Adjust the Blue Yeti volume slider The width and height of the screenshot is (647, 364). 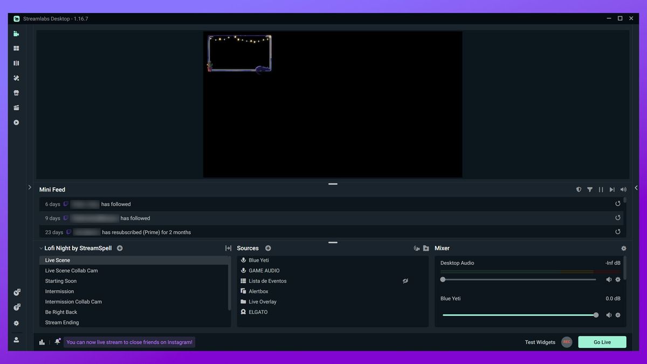click(x=595, y=314)
